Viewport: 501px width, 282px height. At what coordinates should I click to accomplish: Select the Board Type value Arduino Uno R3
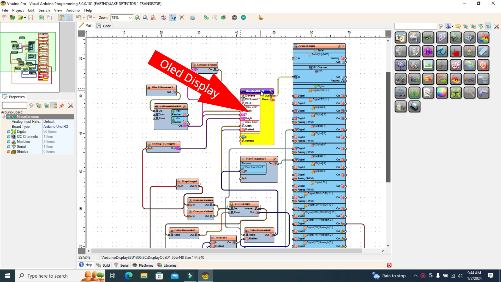tap(56, 127)
